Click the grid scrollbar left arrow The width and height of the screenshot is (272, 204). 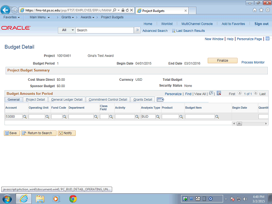click(234, 124)
